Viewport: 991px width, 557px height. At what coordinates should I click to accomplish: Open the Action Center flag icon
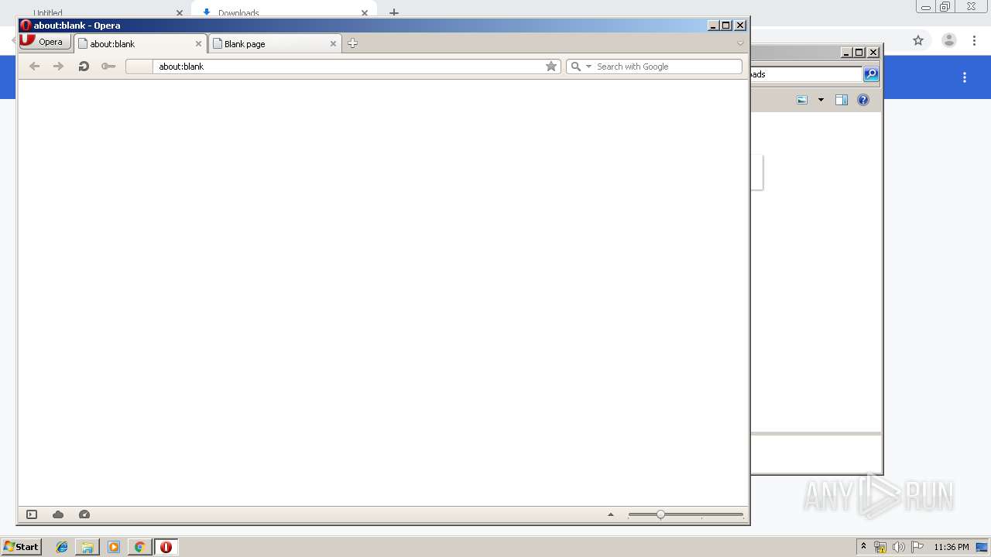click(x=917, y=547)
